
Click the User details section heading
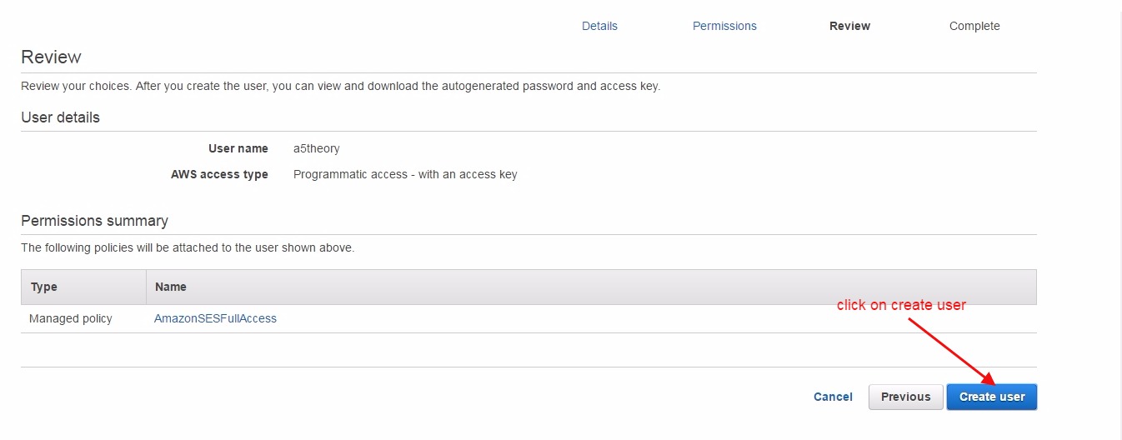(60, 117)
